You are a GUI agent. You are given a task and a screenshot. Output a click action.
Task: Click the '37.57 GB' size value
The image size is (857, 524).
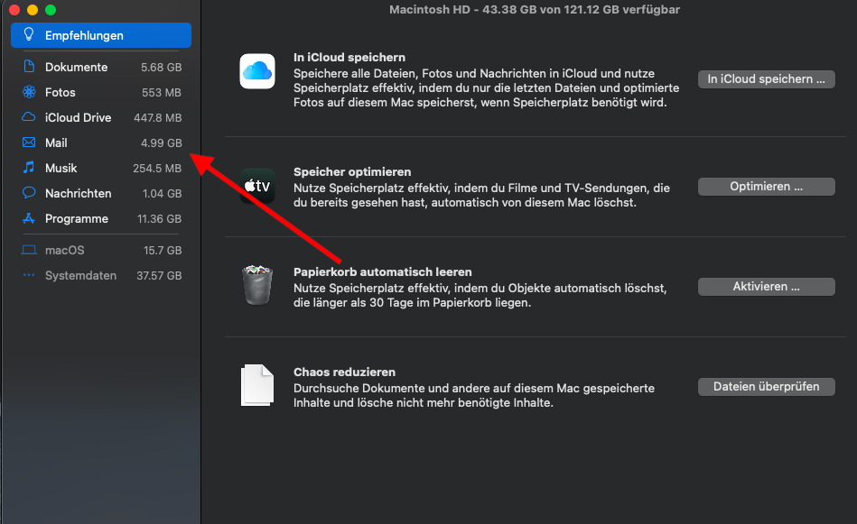[x=159, y=276]
